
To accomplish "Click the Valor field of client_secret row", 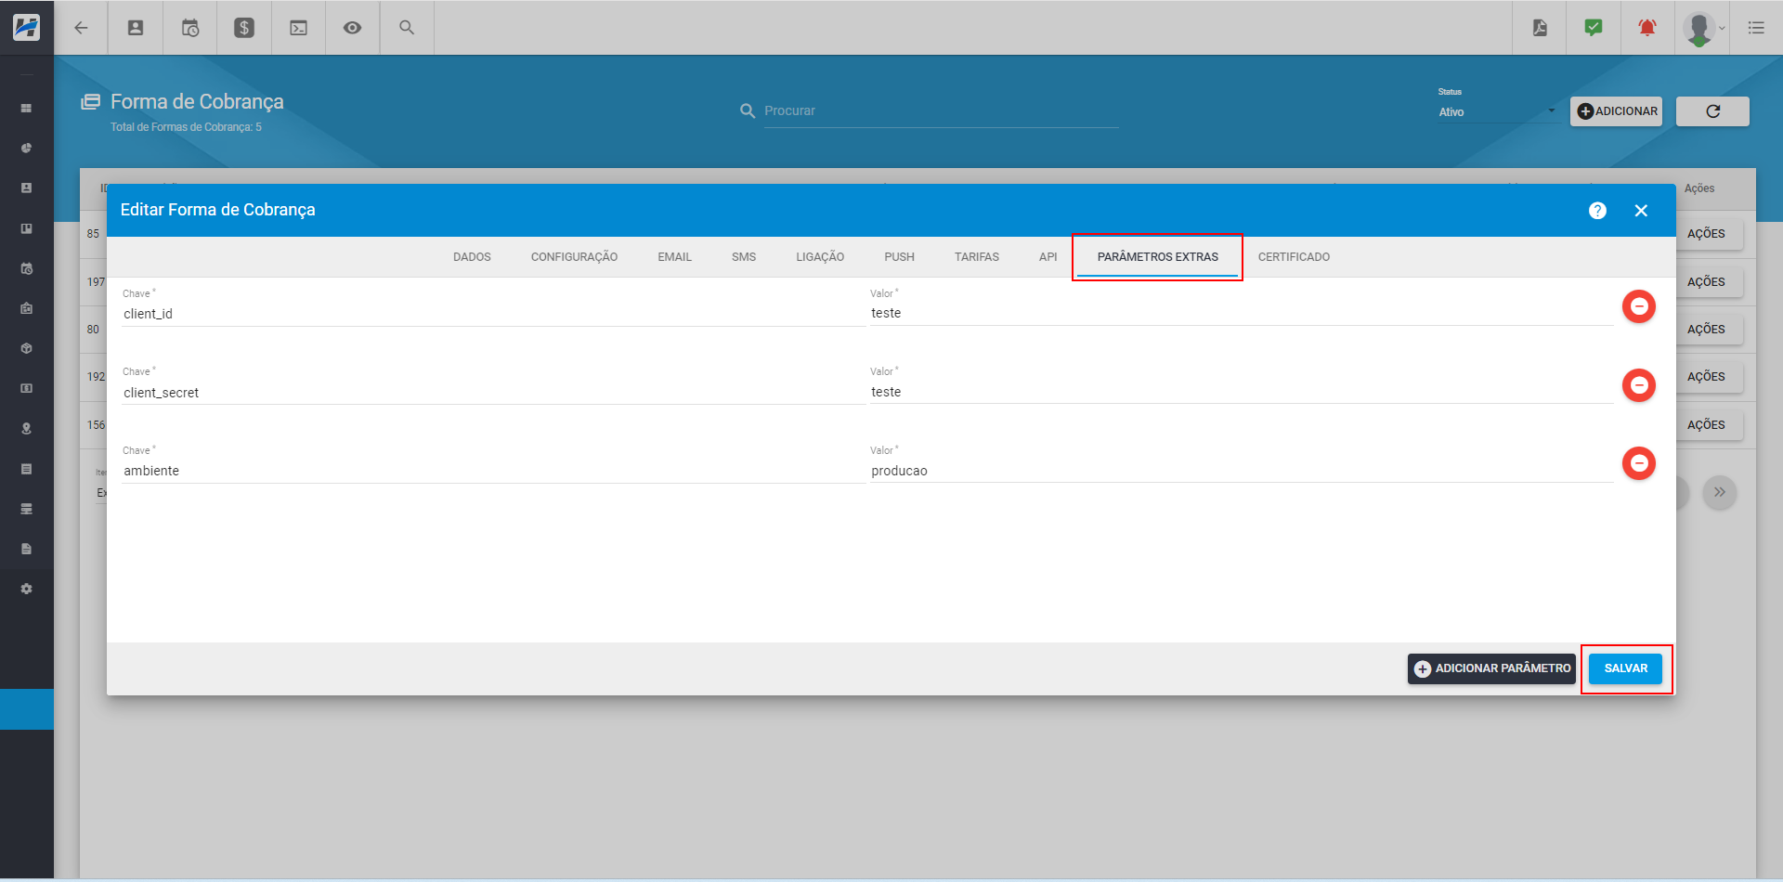I will tap(1242, 392).
